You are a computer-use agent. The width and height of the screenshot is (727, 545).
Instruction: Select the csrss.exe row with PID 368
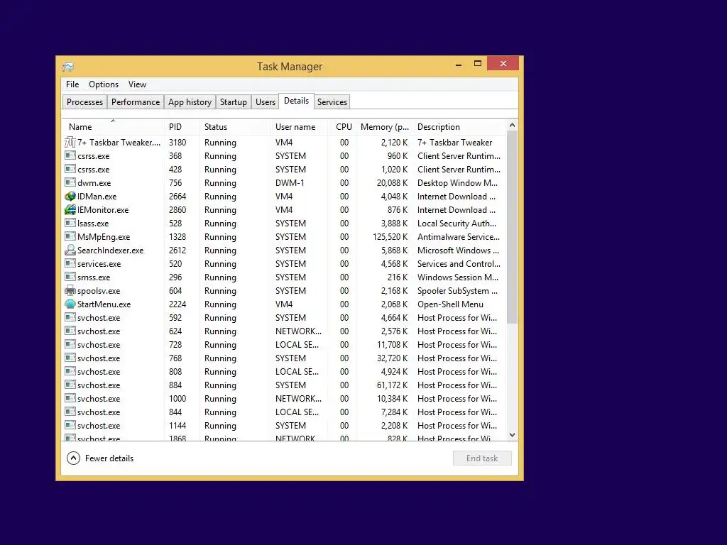tap(284, 155)
